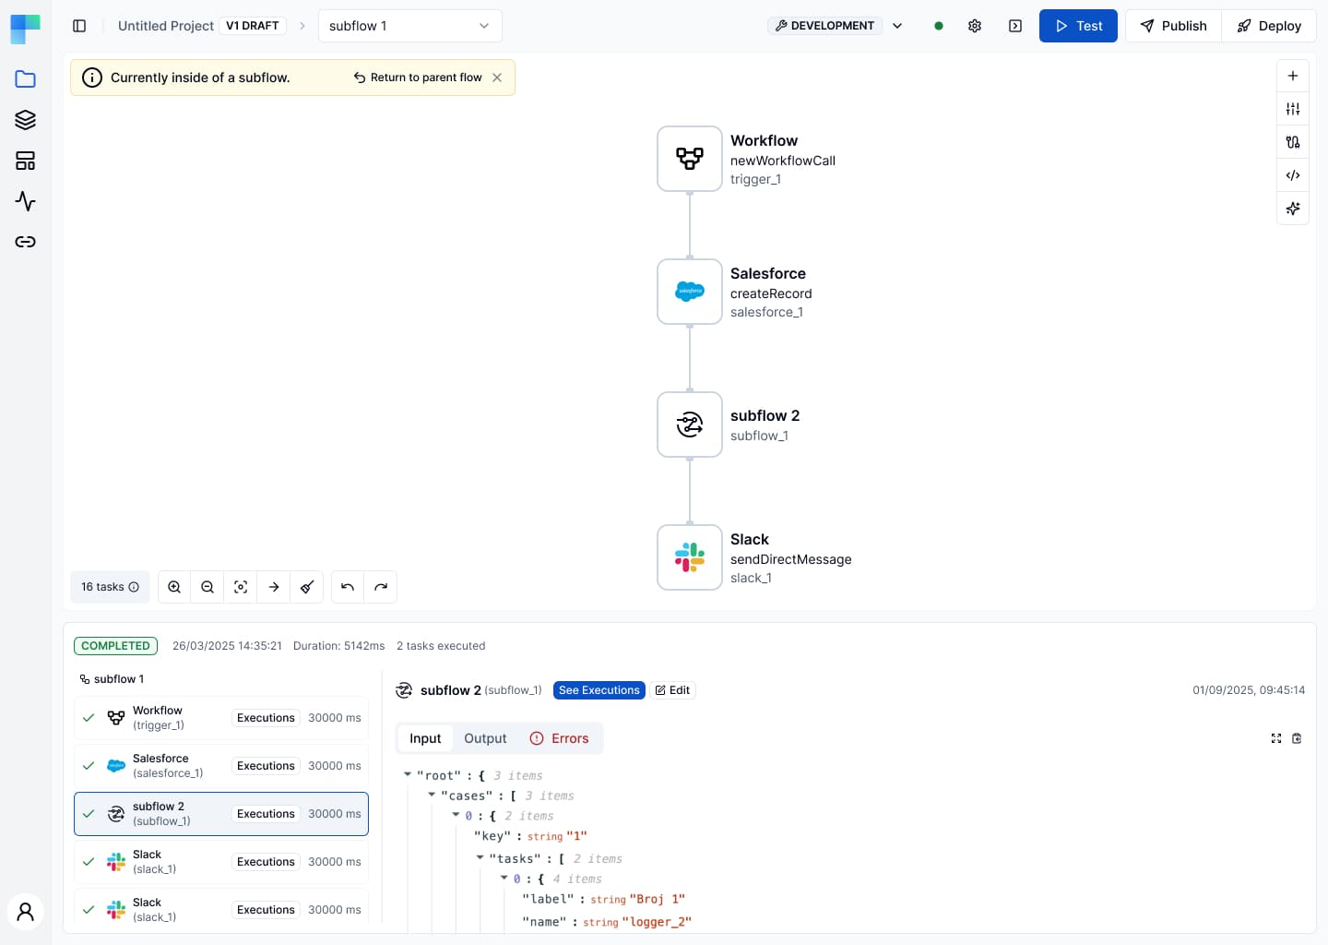
Task: Click the Test button
Action: coord(1078,26)
